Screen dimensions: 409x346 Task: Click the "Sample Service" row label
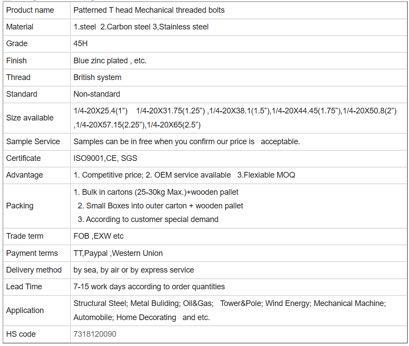click(33, 142)
